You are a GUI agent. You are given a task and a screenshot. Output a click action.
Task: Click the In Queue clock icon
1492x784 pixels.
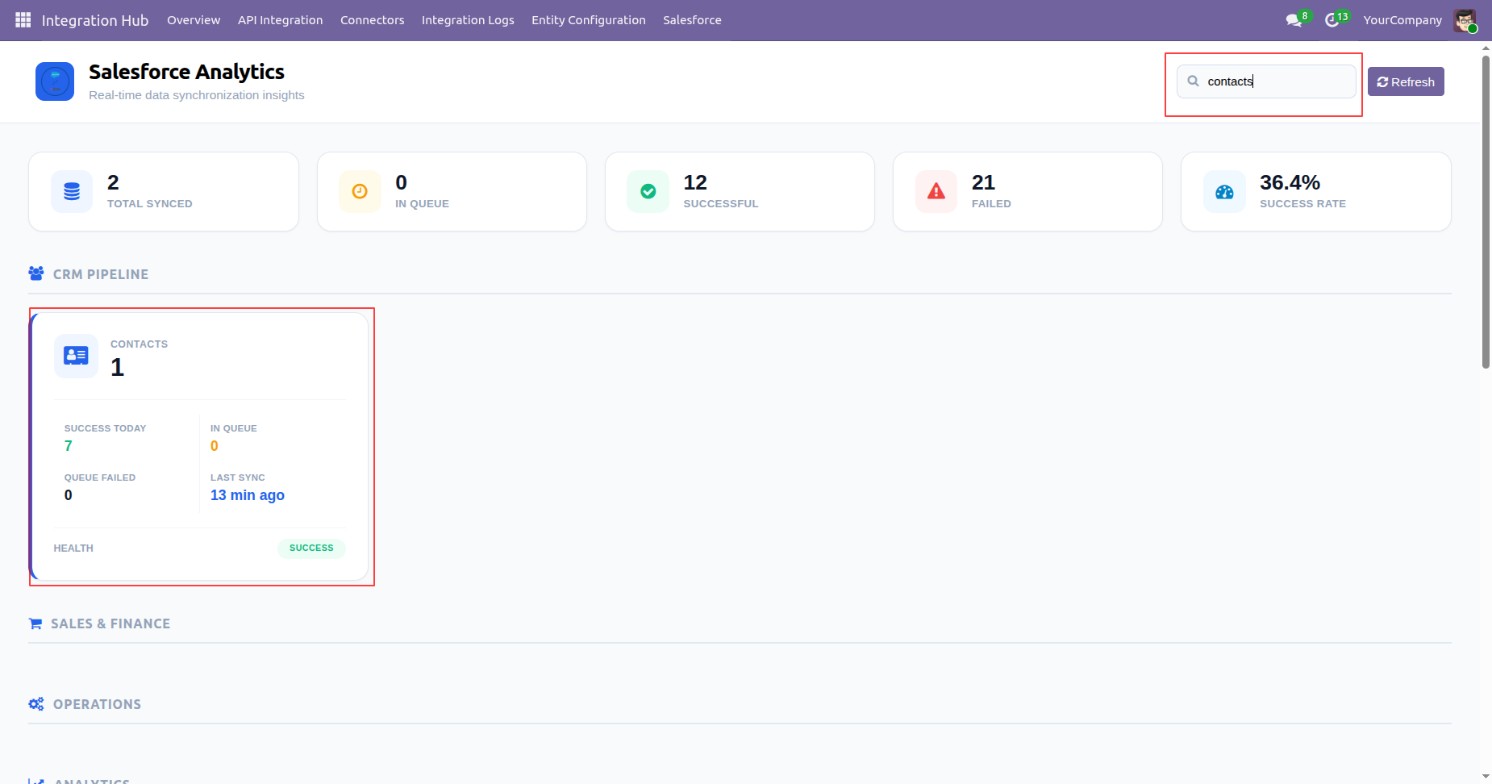[360, 191]
